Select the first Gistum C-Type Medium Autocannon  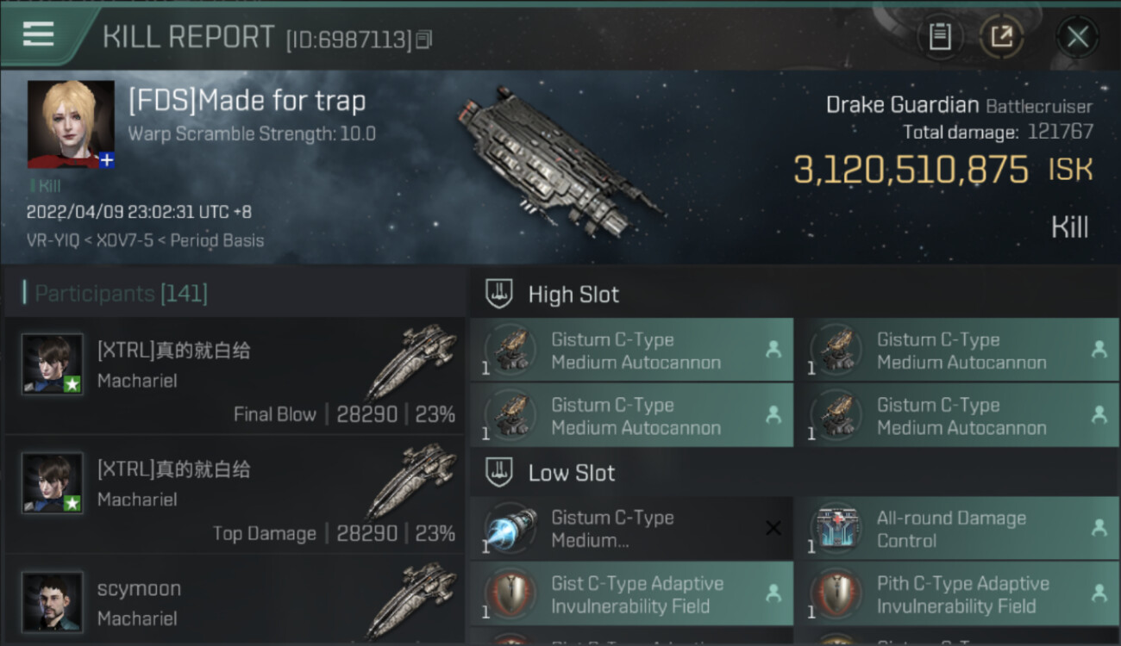631,351
